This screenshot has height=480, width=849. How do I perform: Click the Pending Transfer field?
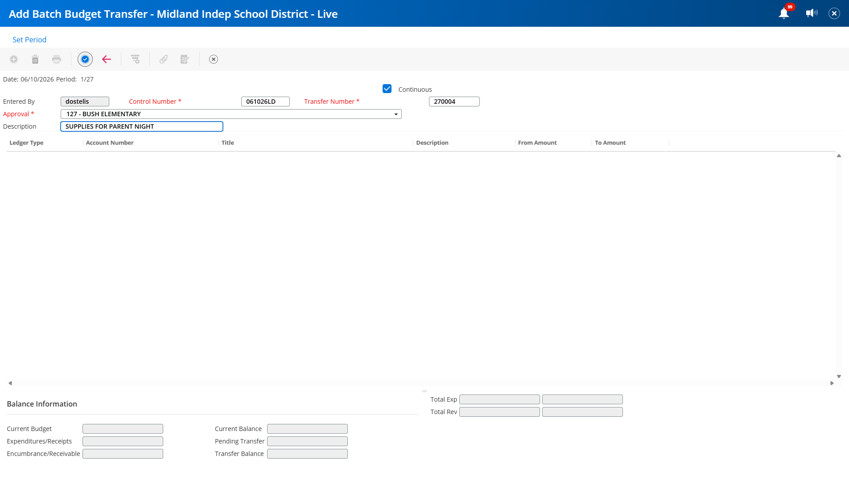click(307, 441)
